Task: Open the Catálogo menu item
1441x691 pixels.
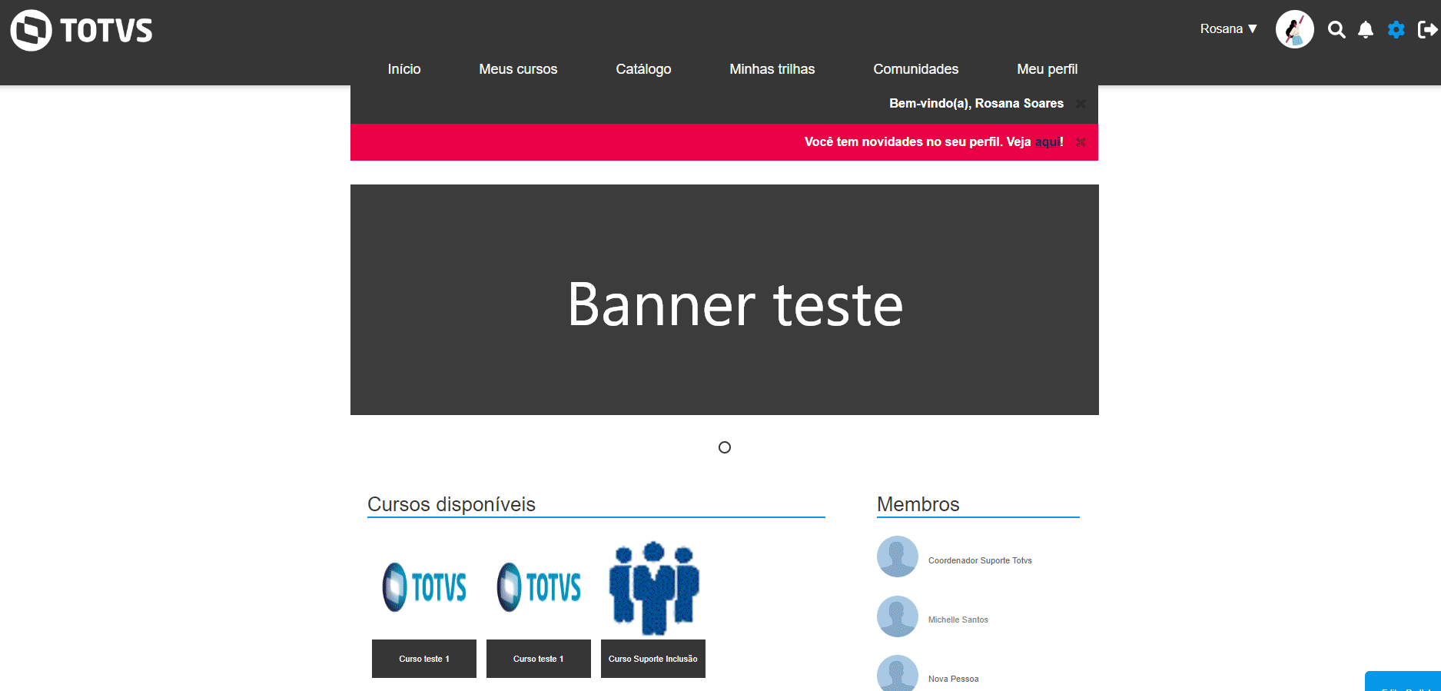Action: coord(643,69)
